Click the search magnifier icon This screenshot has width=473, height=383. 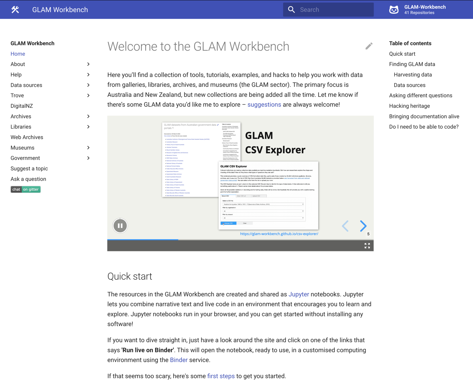point(291,10)
